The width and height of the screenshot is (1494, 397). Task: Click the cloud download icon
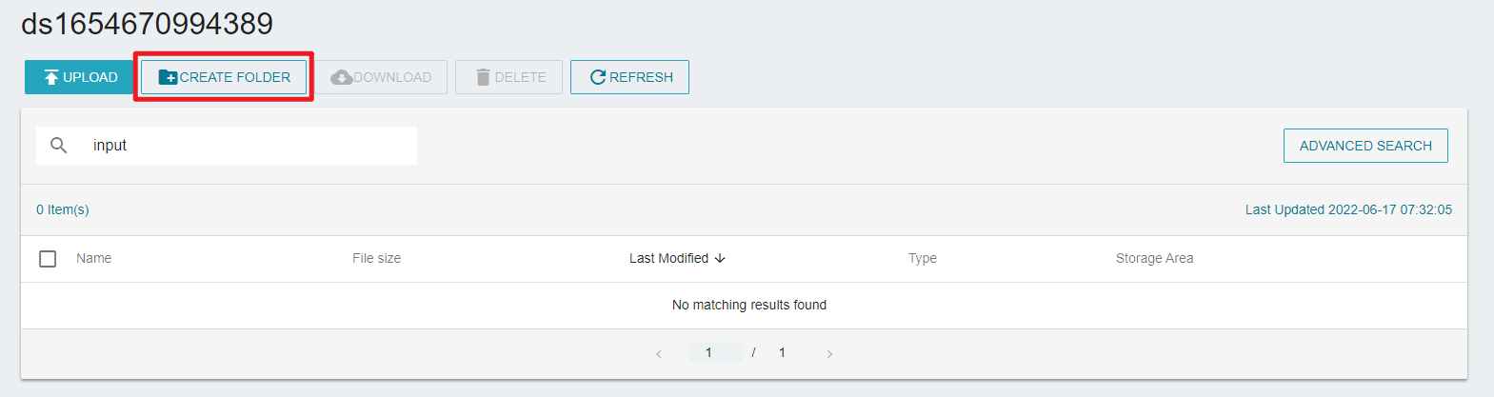(x=341, y=77)
